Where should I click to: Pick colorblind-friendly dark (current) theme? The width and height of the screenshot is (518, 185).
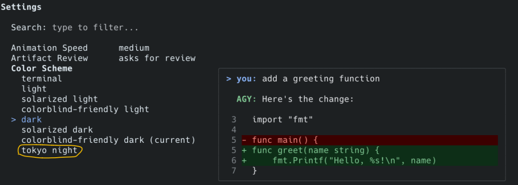(108, 140)
